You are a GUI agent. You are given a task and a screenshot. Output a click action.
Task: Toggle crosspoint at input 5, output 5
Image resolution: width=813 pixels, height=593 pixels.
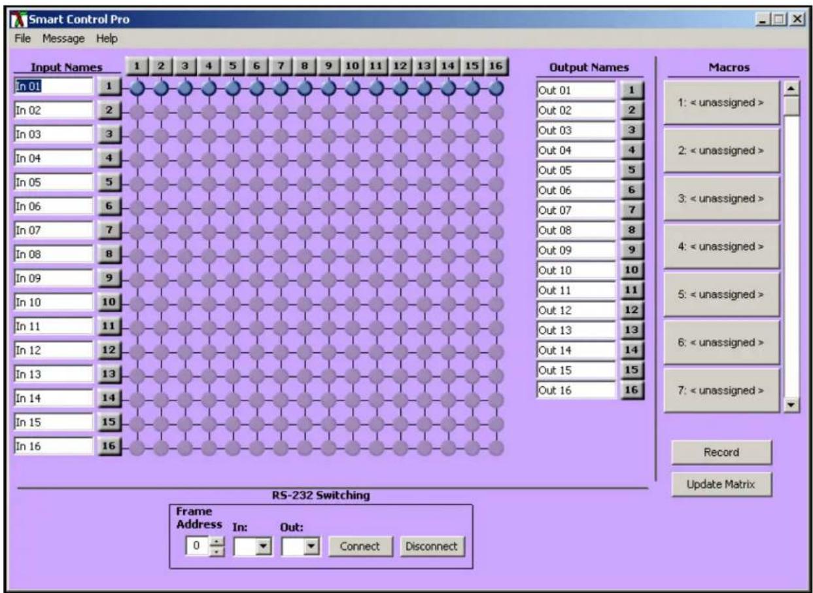(233, 184)
